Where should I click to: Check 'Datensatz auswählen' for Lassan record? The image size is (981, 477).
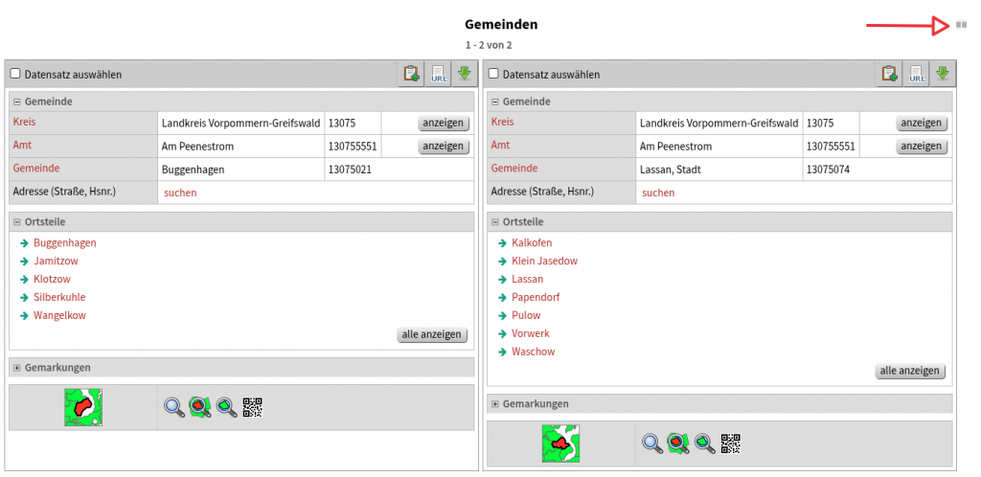493,74
